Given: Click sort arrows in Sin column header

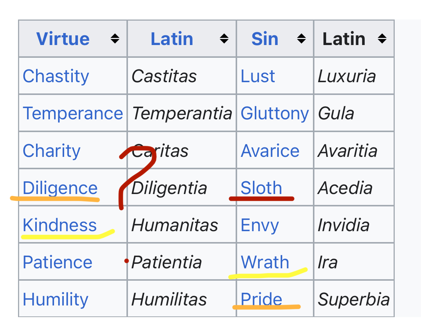Looking at the screenshot, I should coord(301,39).
